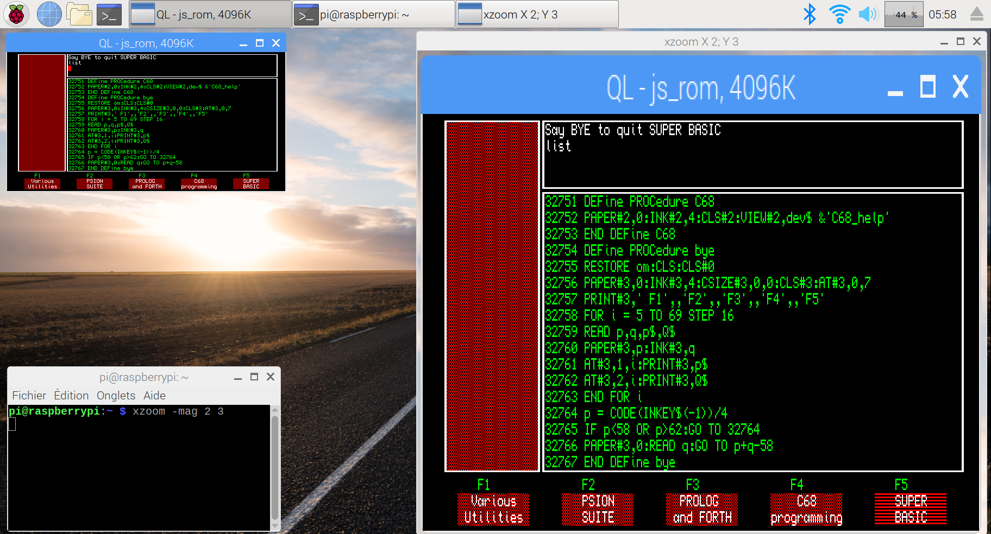Open the volume control speaker icon

868,14
